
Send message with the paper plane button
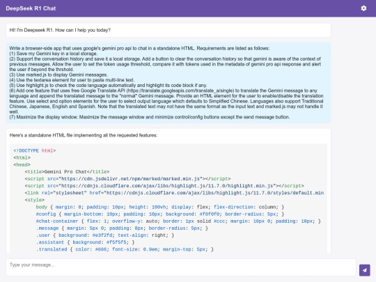click(364, 270)
